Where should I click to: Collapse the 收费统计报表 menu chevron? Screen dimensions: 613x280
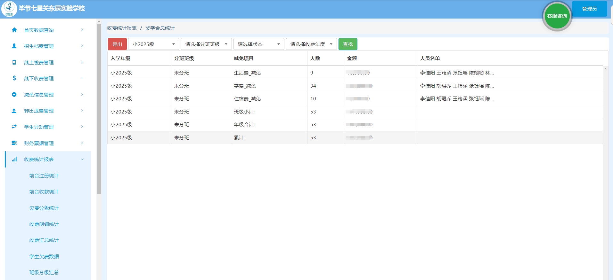coord(82,159)
